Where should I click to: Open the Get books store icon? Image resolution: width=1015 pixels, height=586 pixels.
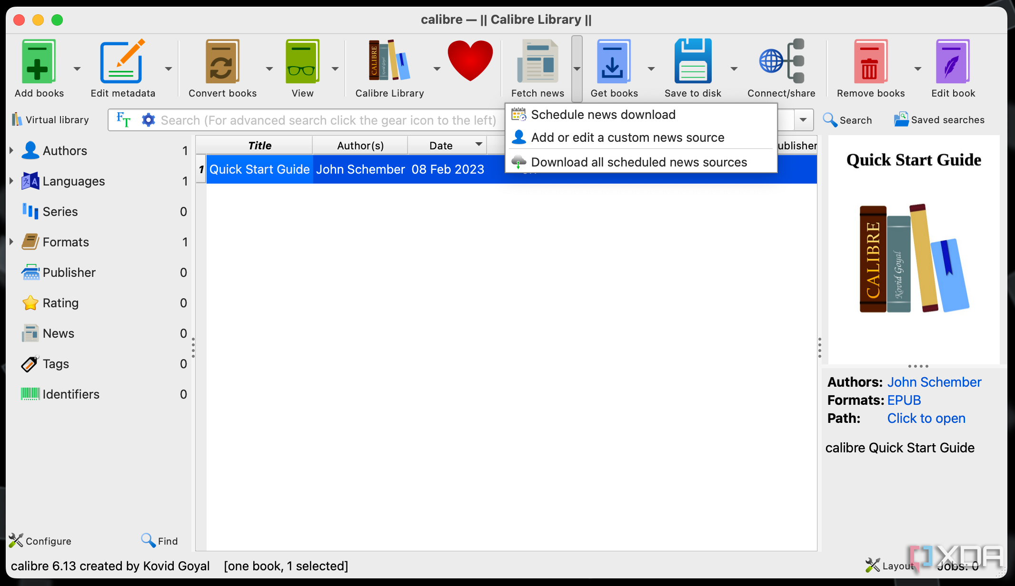614,62
